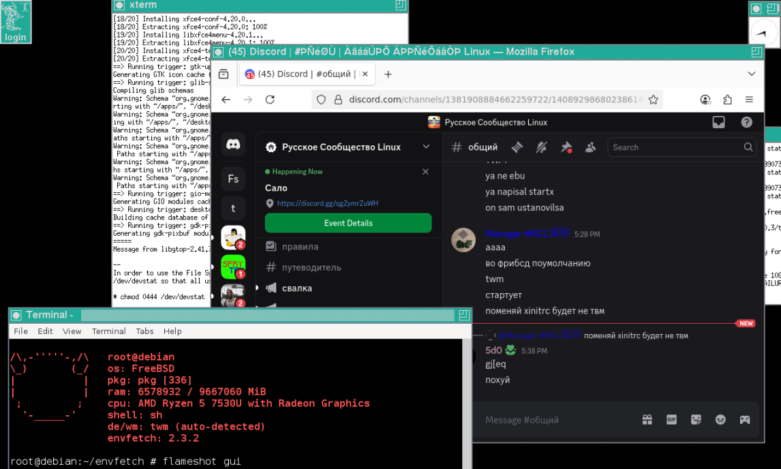Click the login desktop icon
Screen dimensions: 781x469
click(16, 22)
